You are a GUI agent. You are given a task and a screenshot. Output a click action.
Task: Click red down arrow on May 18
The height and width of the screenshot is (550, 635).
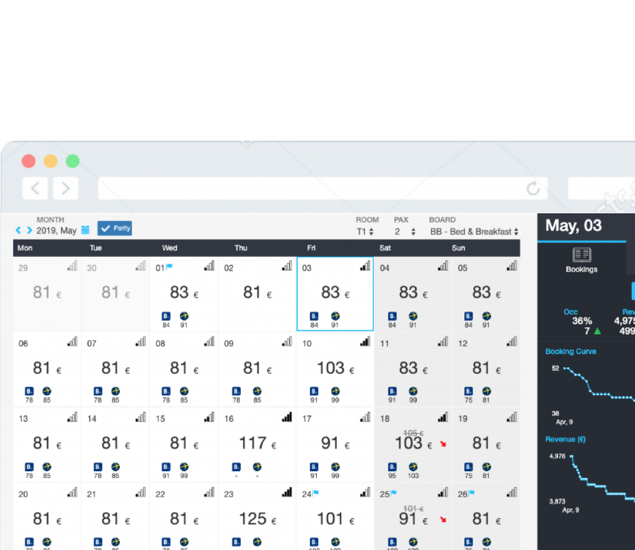(x=442, y=444)
